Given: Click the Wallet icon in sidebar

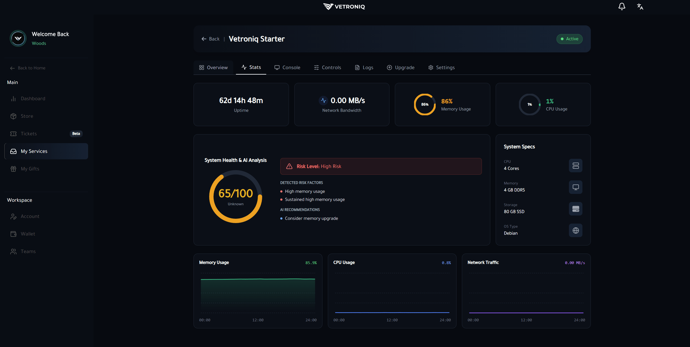Looking at the screenshot, I should [13, 234].
